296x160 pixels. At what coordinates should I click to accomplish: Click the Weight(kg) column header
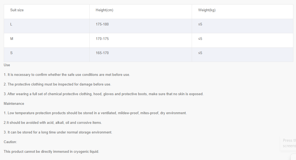207,10
